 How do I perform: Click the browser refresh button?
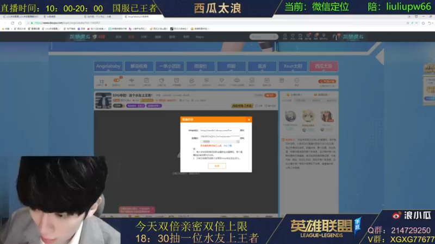[13, 23]
